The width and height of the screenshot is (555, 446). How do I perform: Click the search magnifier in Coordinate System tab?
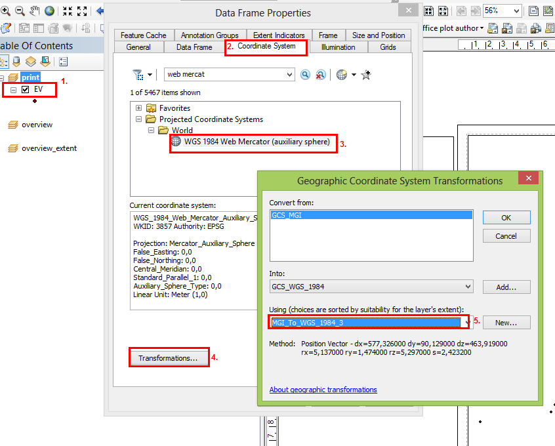pyautogui.click(x=305, y=74)
